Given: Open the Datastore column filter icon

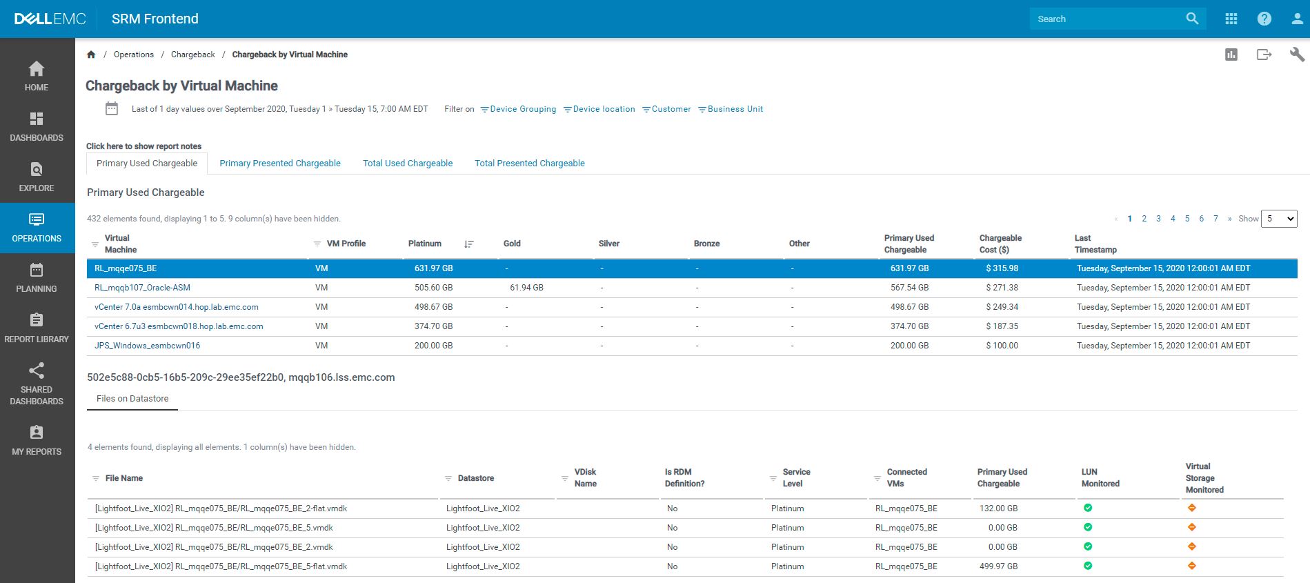Looking at the screenshot, I should [x=448, y=478].
